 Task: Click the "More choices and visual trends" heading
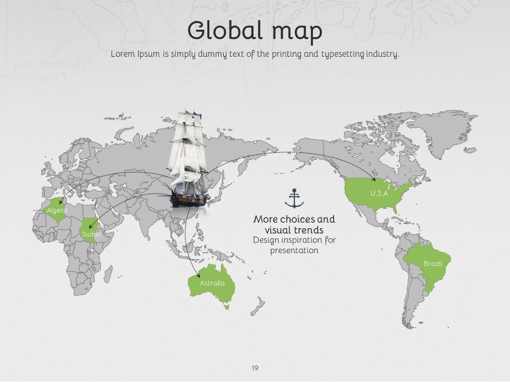coord(294,224)
